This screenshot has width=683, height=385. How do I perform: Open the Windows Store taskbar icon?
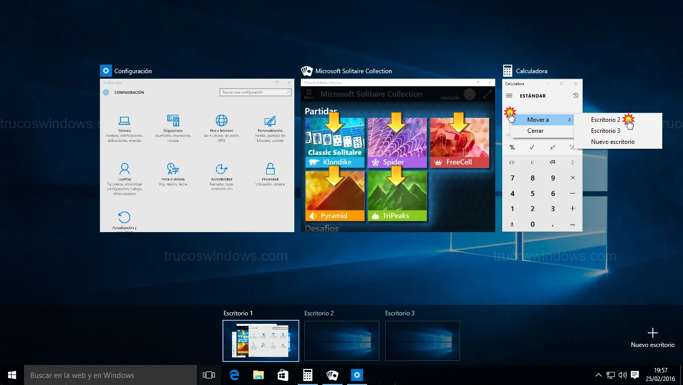(x=283, y=375)
